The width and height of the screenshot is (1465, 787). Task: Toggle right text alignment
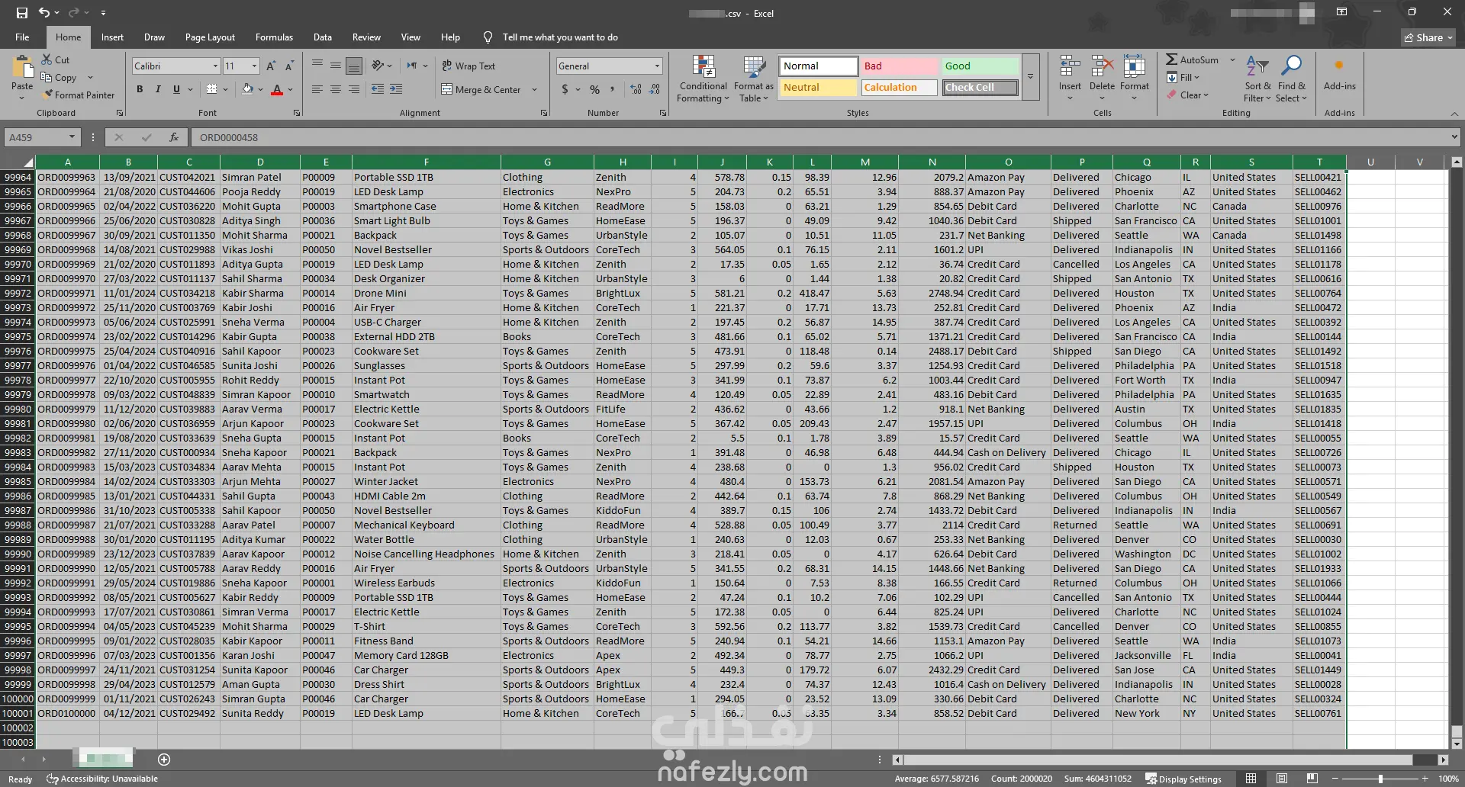(354, 89)
